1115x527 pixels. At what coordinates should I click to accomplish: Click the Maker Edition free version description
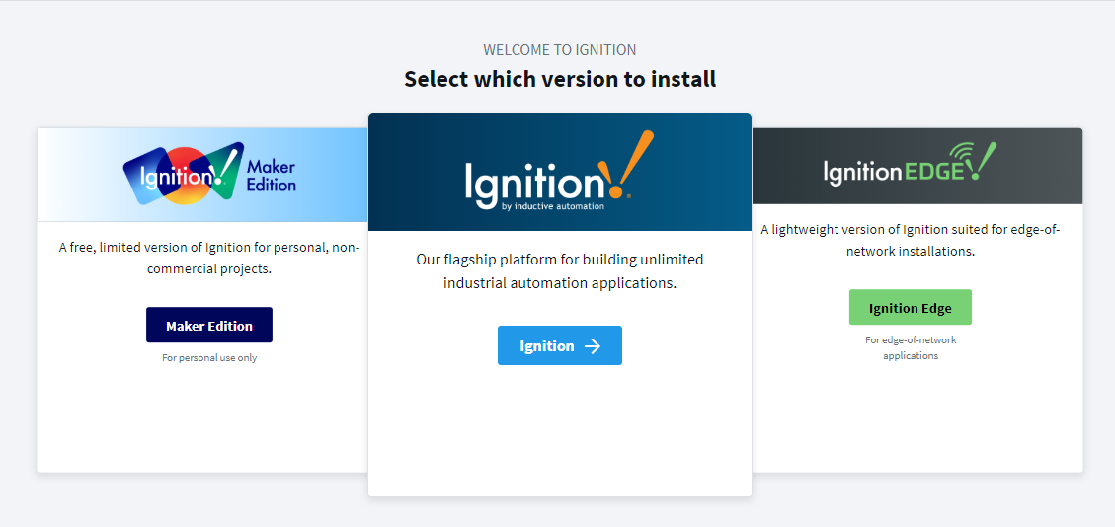click(208, 257)
